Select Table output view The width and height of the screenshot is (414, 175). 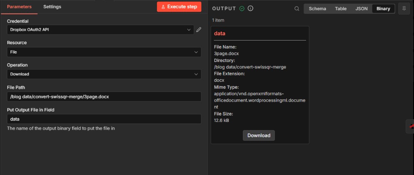341,9
